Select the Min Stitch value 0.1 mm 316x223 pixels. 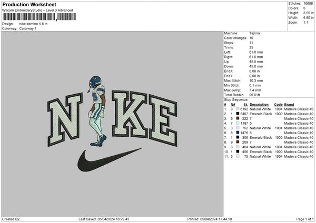tap(255, 85)
